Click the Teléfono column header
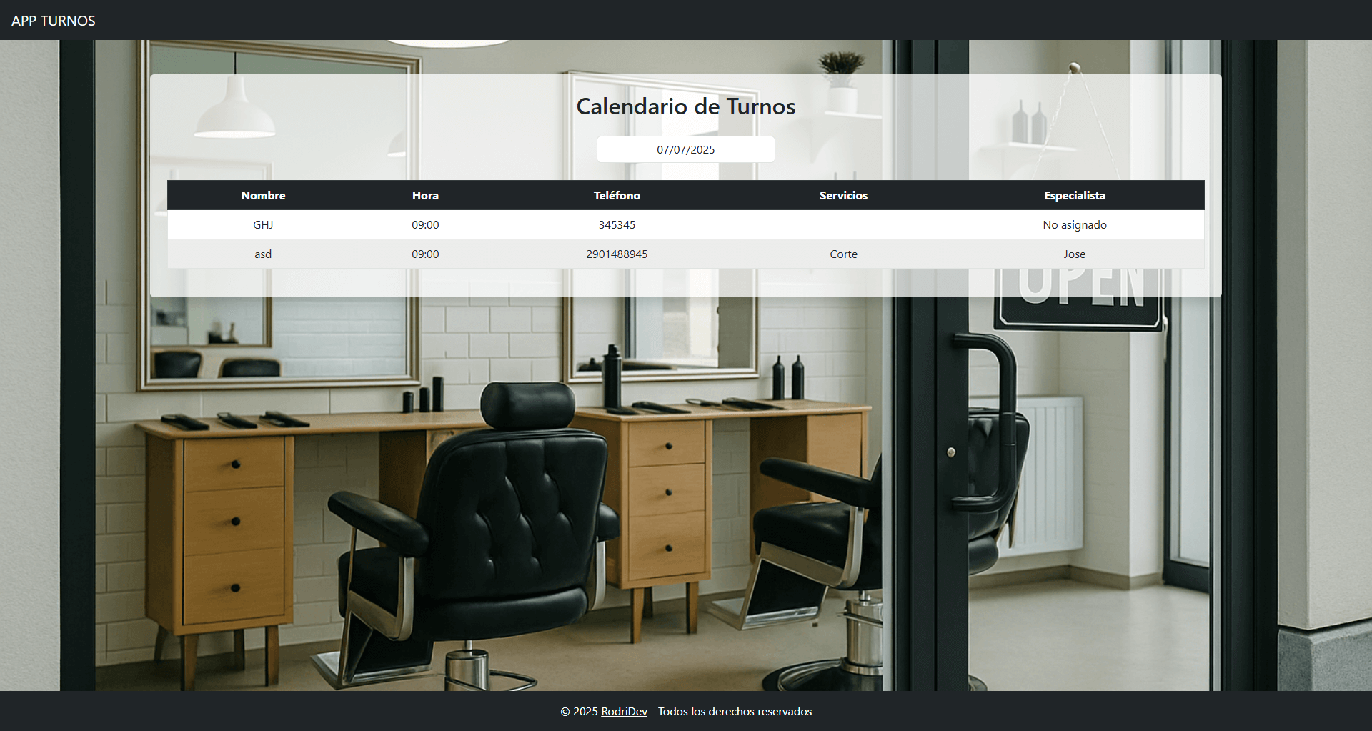 617,195
